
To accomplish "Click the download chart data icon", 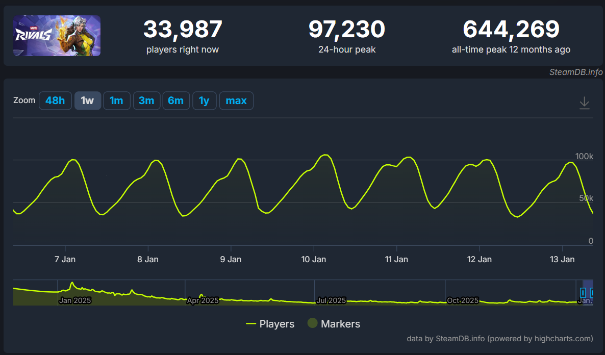I will [584, 103].
